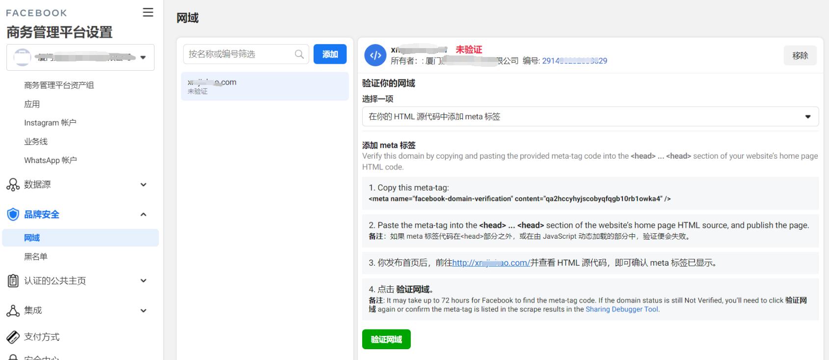Open WhatsApp 帐户 menu item
829x360 pixels.
pyautogui.click(x=51, y=160)
